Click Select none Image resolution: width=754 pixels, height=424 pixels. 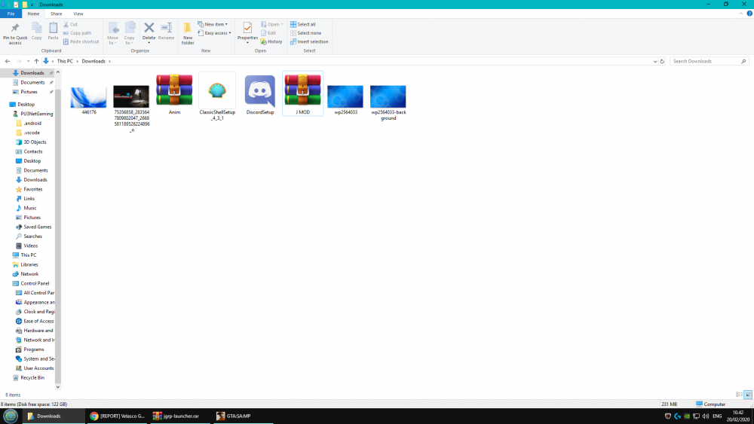(x=306, y=33)
